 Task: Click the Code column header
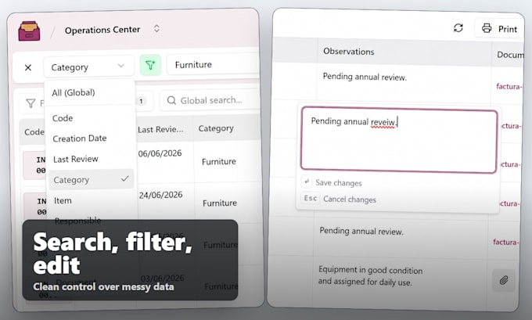click(34, 131)
